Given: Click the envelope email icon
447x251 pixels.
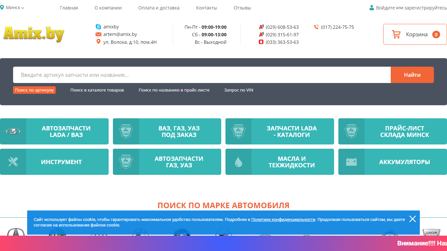Looking at the screenshot, I should [x=98, y=34].
